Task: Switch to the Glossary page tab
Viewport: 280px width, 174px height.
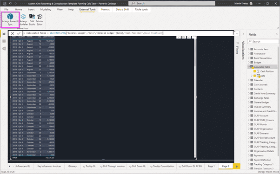Action: (x=73, y=166)
